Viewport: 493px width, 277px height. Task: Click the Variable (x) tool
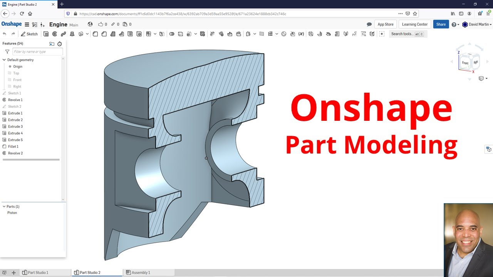(x=301, y=34)
